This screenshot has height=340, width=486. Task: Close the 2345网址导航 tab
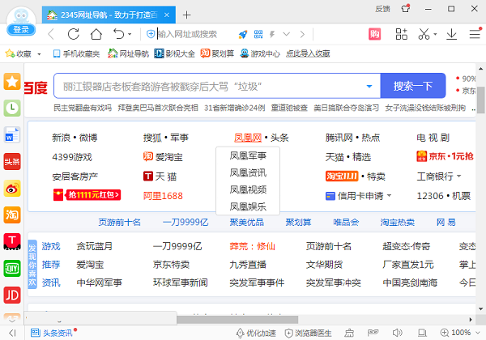pyautogui.click(x=167, y=15)
